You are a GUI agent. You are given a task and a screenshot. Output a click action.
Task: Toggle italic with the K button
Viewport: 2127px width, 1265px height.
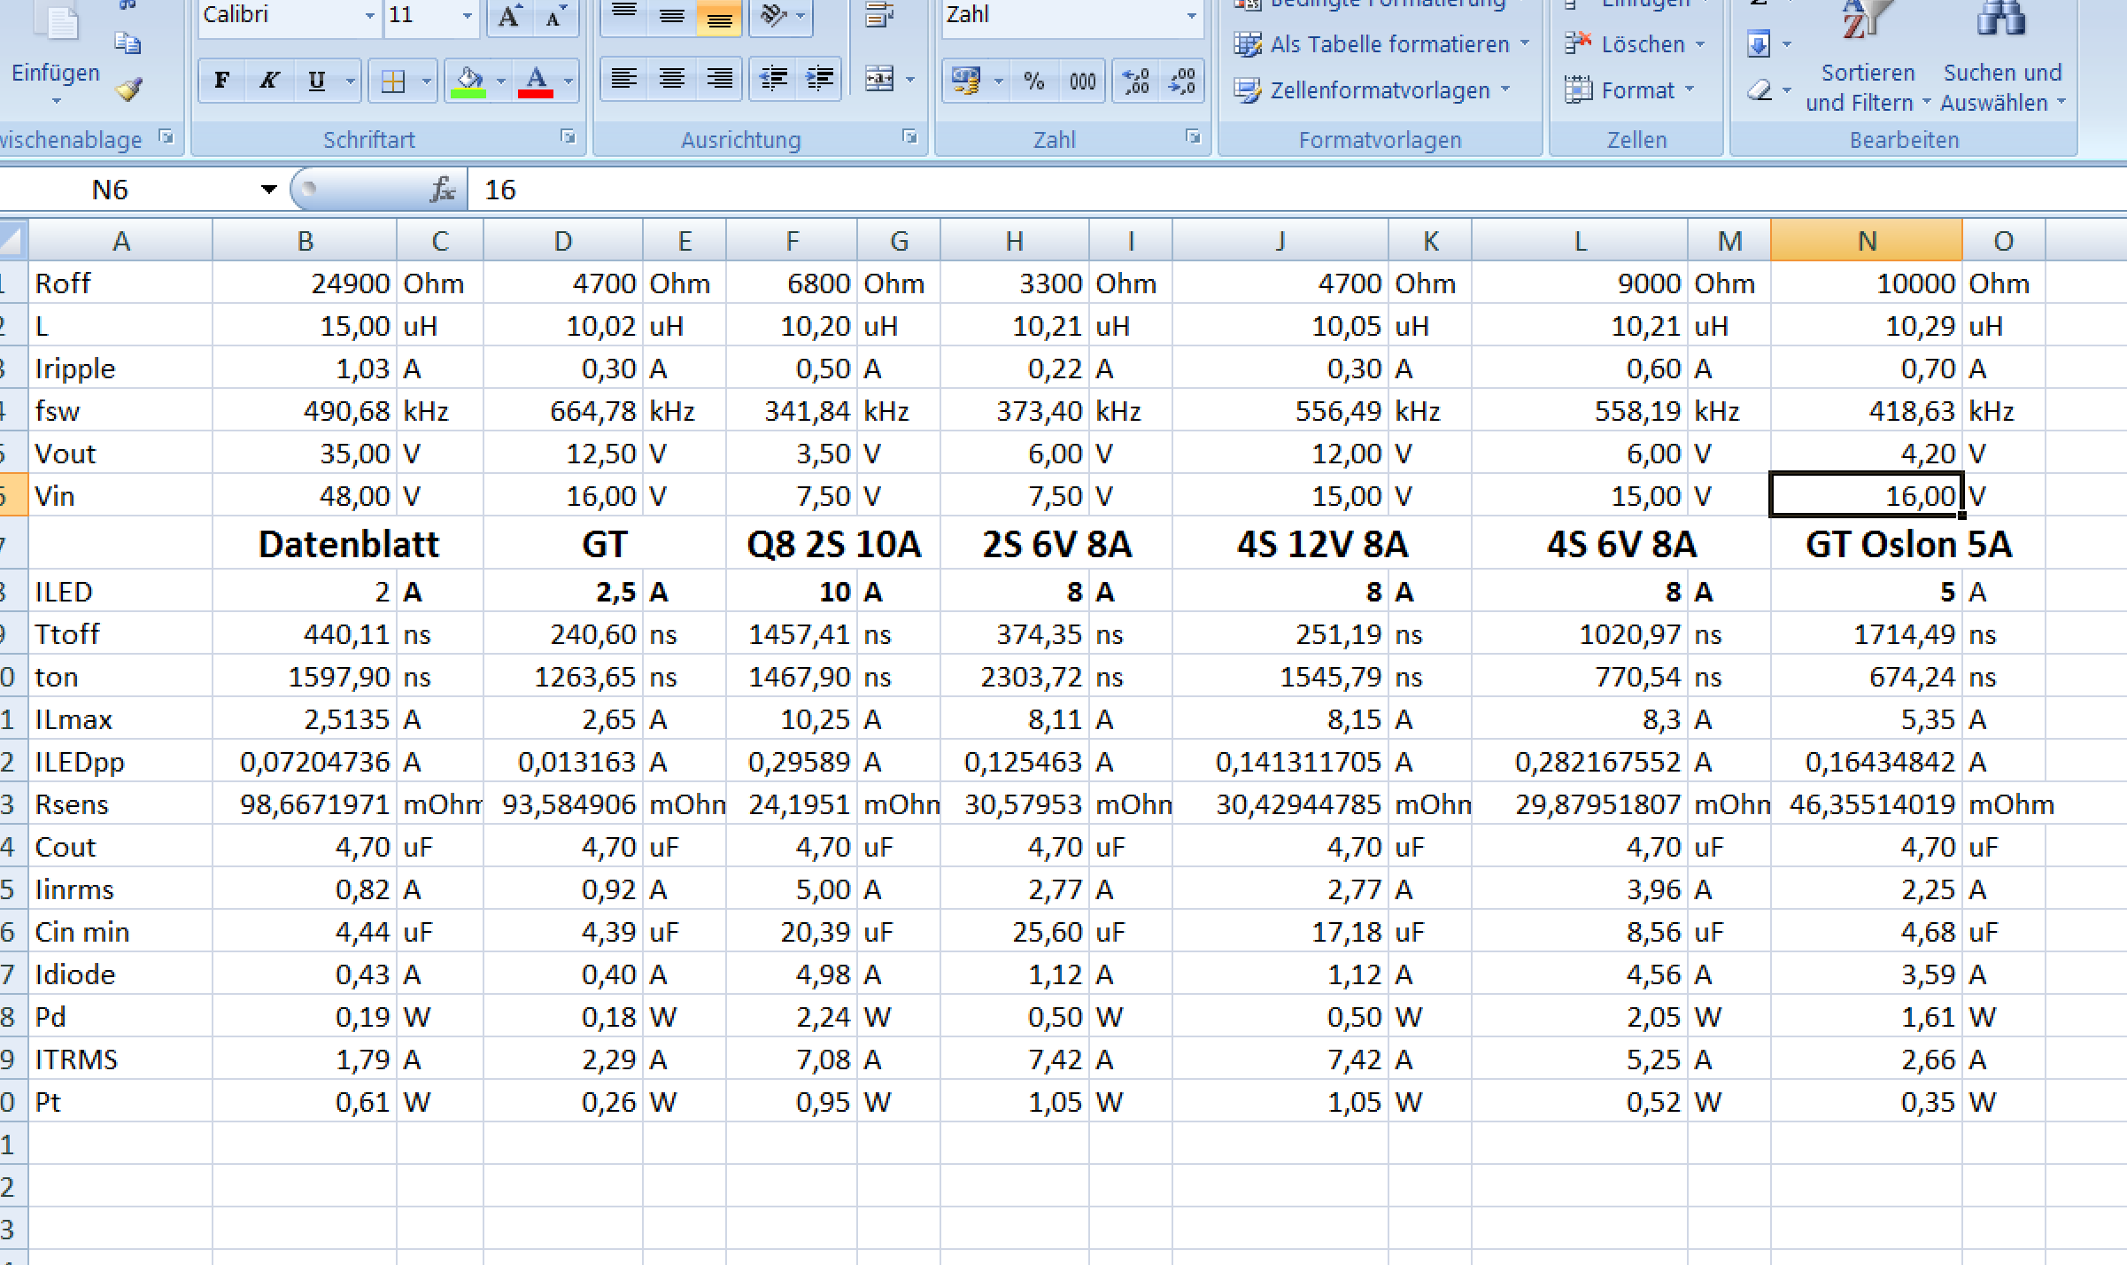coord(268,81)
